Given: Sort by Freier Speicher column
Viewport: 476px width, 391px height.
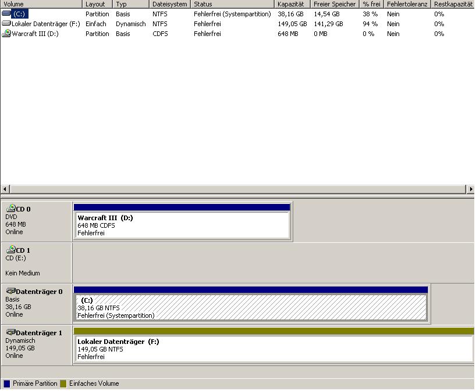Looking at the screenshot, I should pos(334,4).
